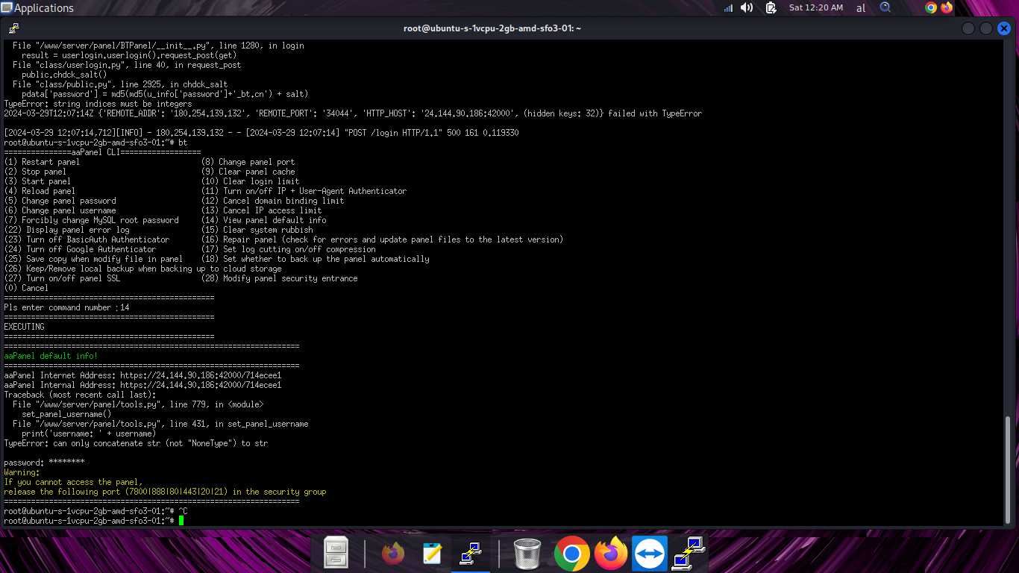Launch Chrome from the top panel

click(930, 8)
